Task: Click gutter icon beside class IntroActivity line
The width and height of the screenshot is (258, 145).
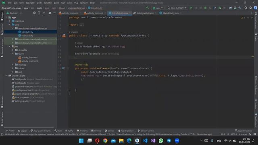Action: tap(64, 35)
